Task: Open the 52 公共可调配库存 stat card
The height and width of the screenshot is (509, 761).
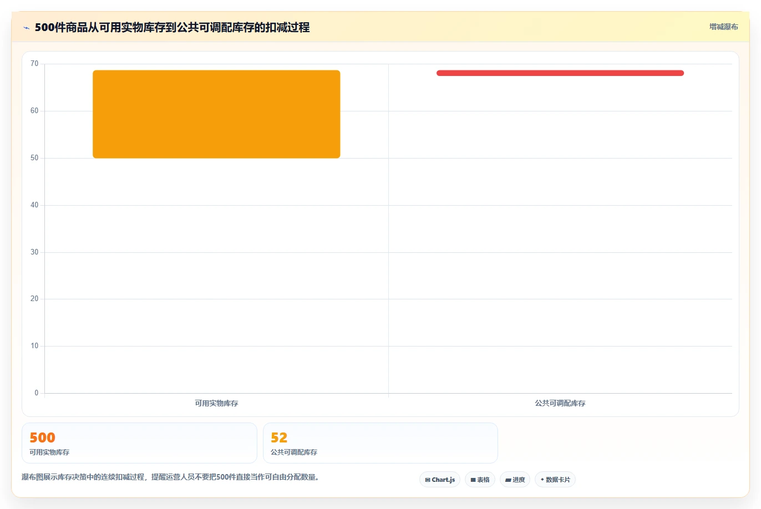Action: (380, 443)
